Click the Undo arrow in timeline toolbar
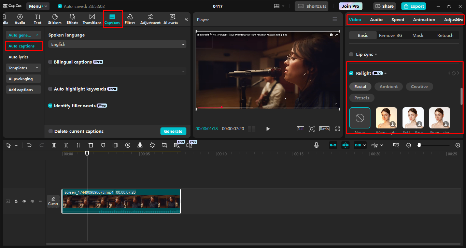The height and width of the screenshot is (248, 466). click(x=29, y=145)
